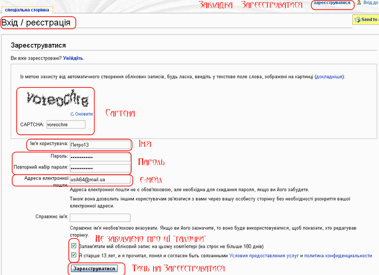Open the 'докладніше' details link
379x275 pixels.
[x=329, y=77]
